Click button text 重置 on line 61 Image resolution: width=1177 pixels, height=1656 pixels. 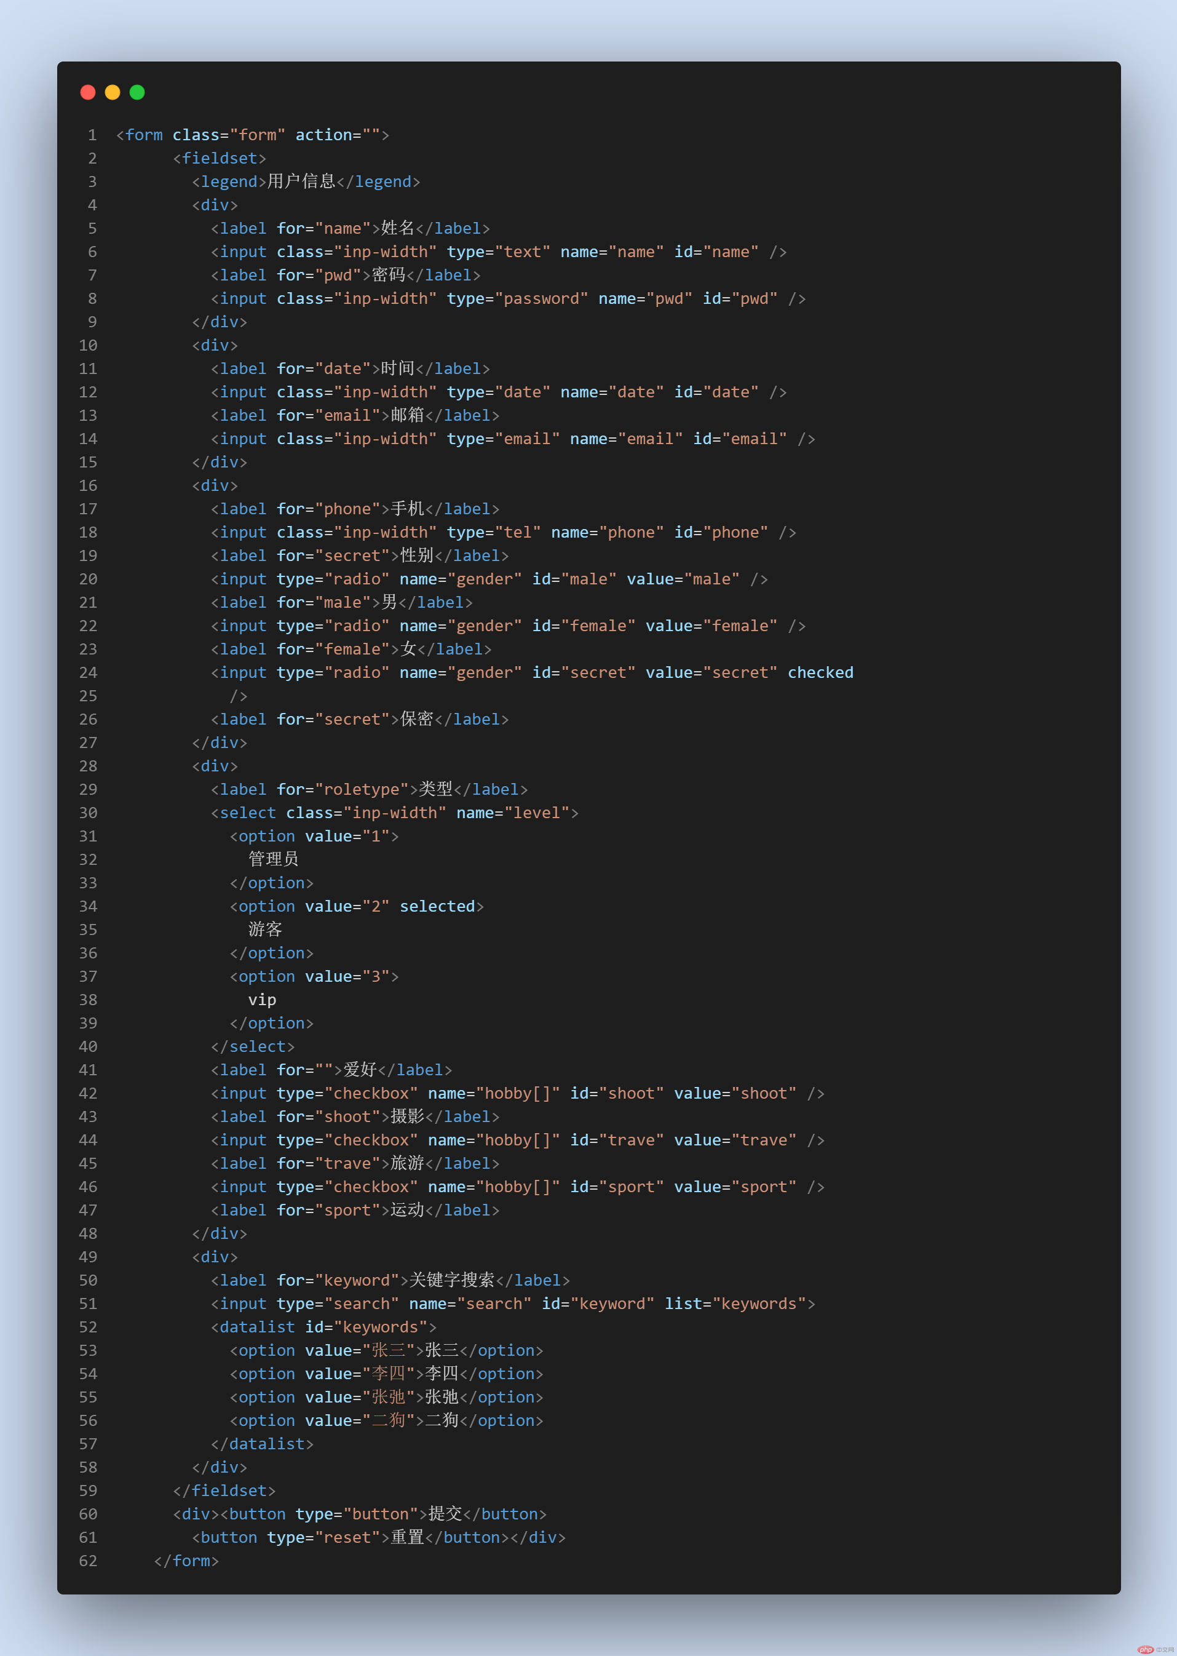click(407, 1538)
